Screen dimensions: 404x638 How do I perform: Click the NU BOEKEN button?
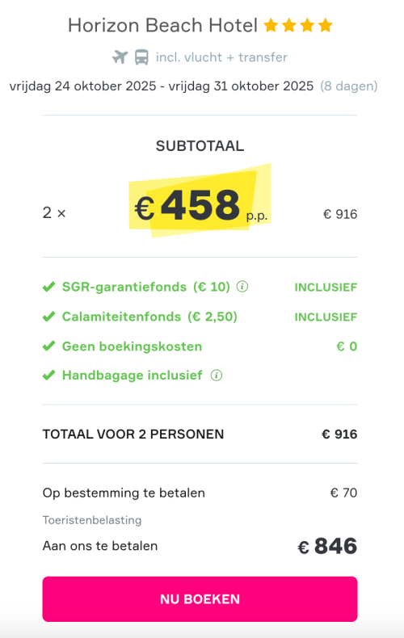click(x=200, y=599)
